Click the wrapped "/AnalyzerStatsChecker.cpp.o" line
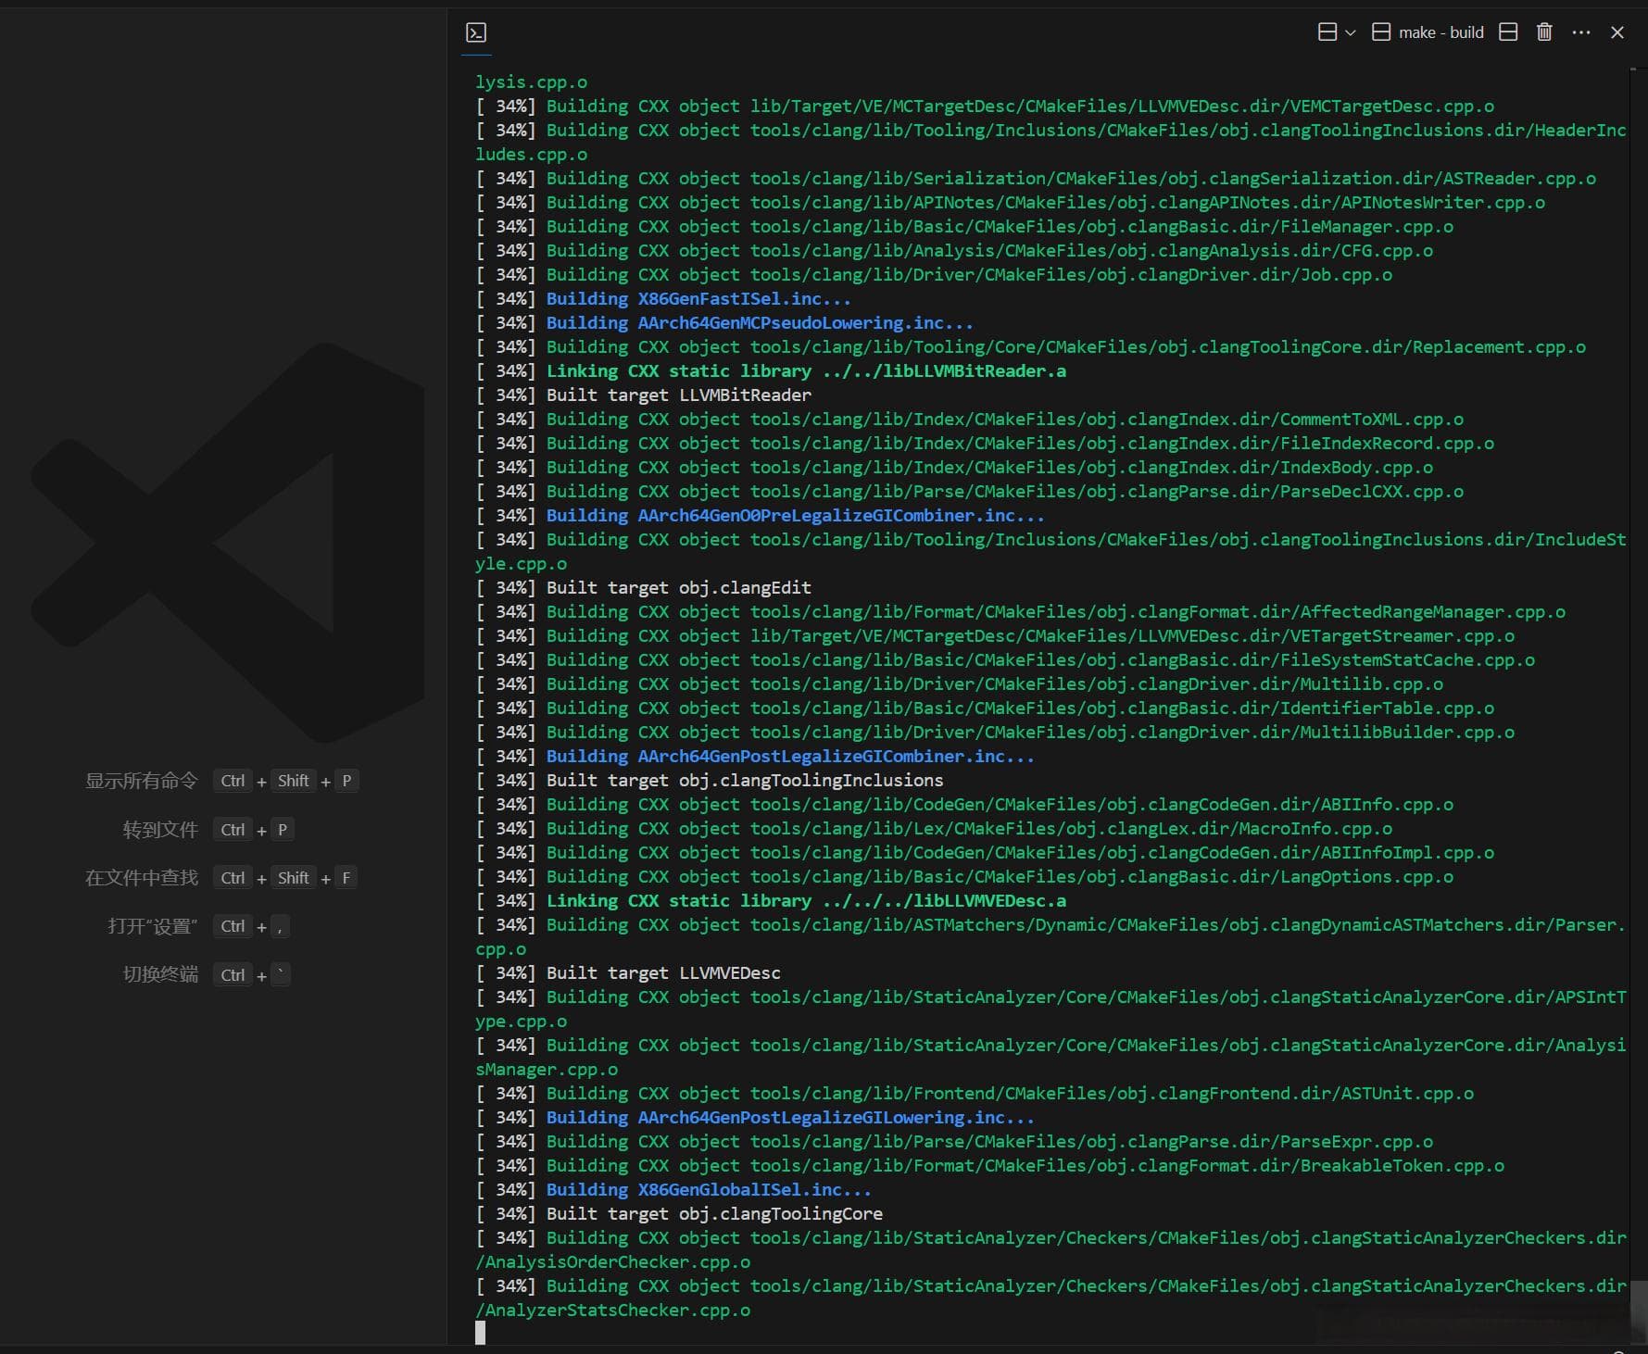 (613, 1310)
